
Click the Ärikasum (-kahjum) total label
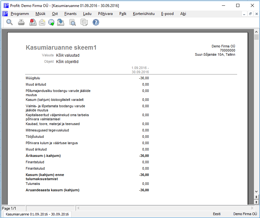[43, 156]
